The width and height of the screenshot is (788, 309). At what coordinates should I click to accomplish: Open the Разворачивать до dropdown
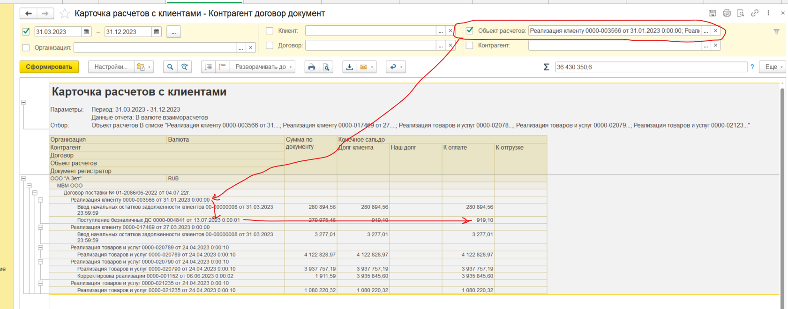[264, 67]
